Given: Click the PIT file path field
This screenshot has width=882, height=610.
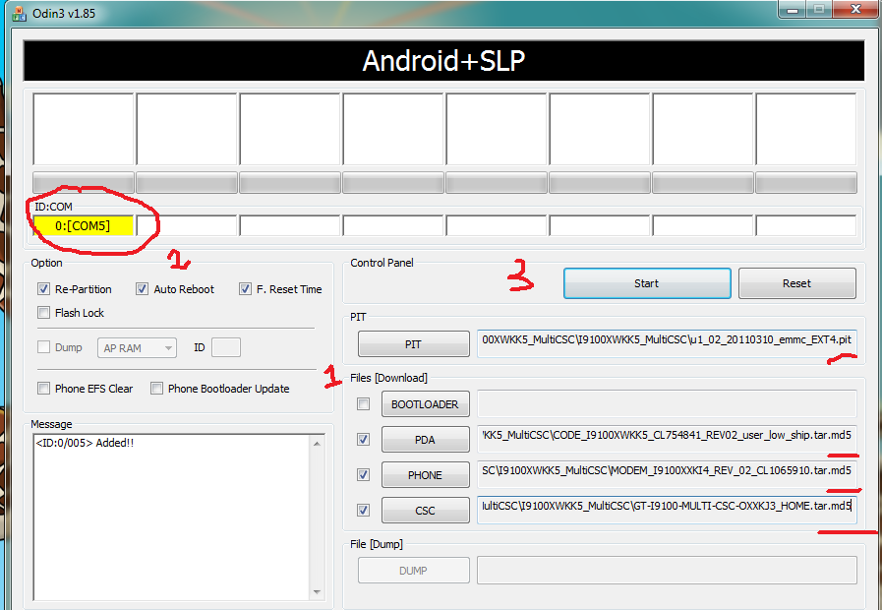Looking at the screenshot, I should coord(667,343).
